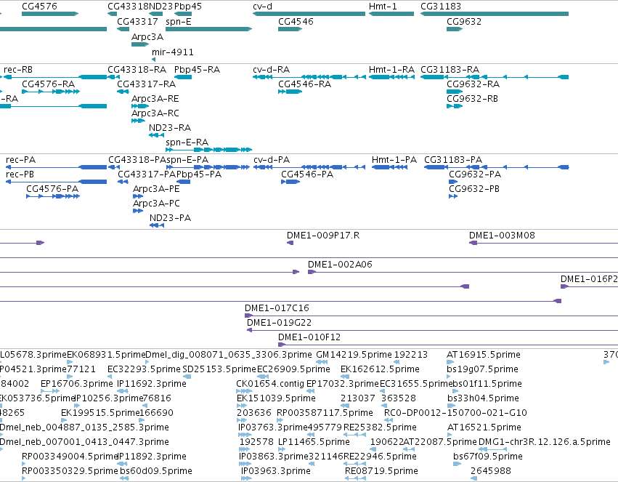Select the CG9632-PB CDS feature

point(453,196)
